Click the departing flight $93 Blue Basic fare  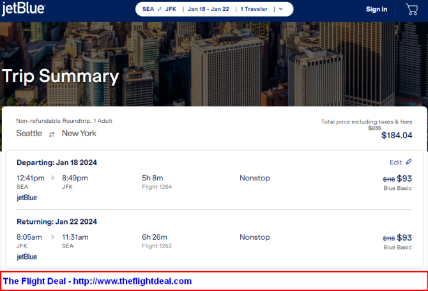(x=404, y=178)
